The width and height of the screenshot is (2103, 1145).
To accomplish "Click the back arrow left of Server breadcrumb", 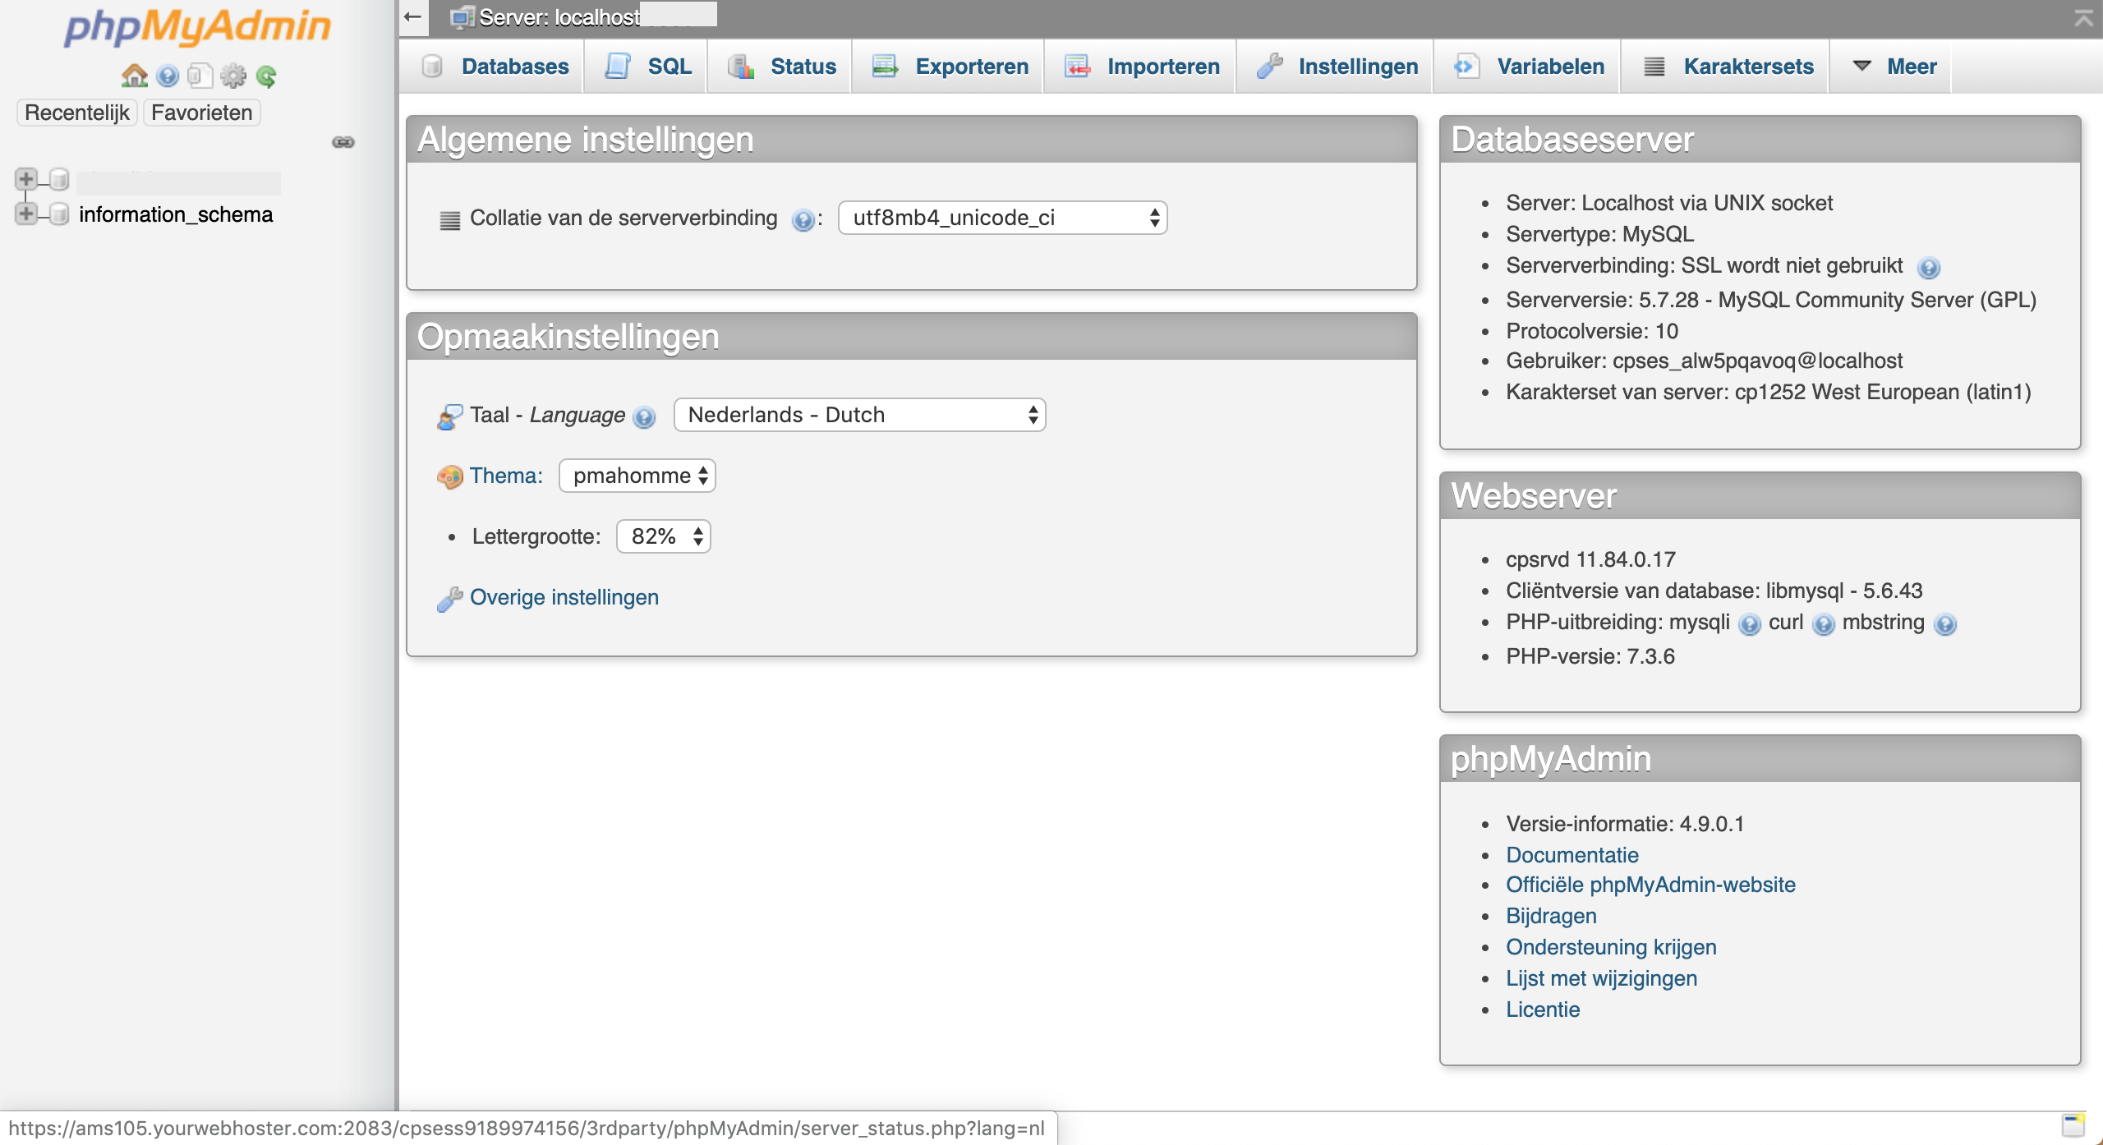I will pos(413,16).
